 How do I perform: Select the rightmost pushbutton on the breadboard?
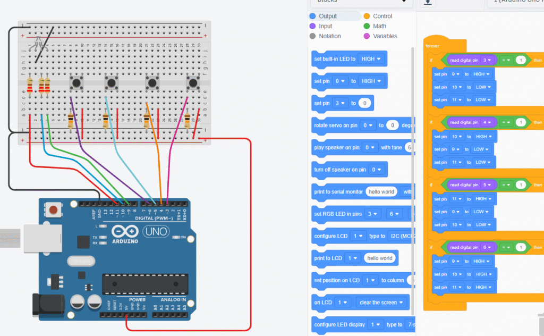(x=192, y=82)
